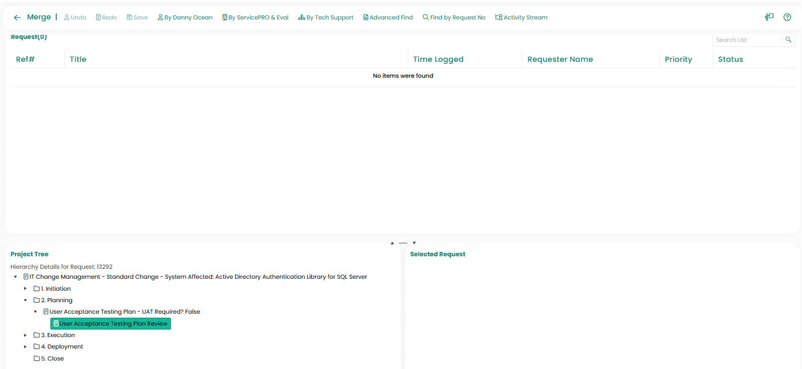802x369 pixels.
Task: Open Activity Stream view
Action: click(521, 17)
